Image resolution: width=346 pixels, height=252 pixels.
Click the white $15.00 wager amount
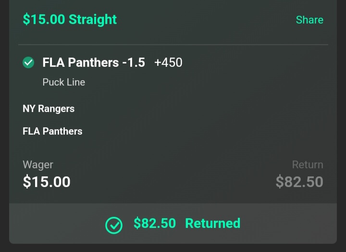click(47, 182)
